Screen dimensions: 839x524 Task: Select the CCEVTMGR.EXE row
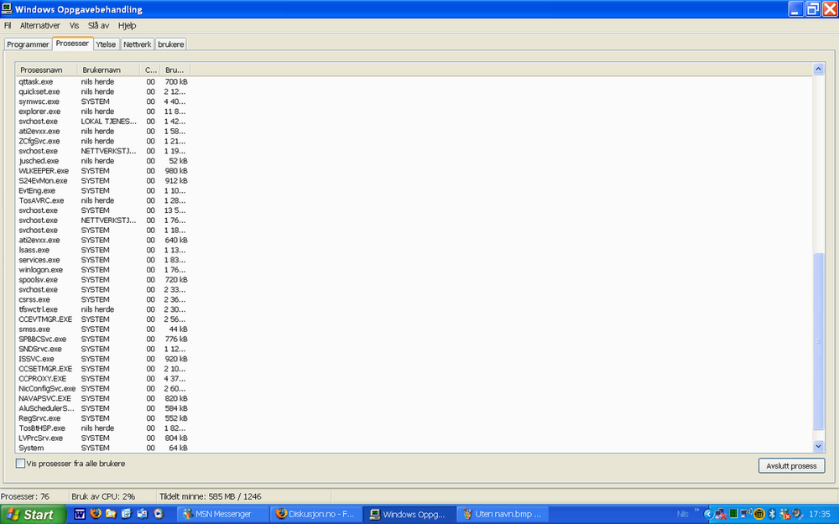pos(102,319)
